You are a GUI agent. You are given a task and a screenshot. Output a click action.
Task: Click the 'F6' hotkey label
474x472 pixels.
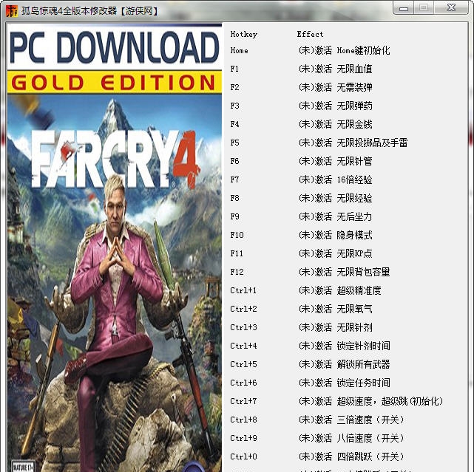234,161
